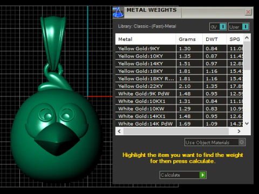
Task: Click the pendant bail loop in viewport
Action: click(x=53, y=43)
